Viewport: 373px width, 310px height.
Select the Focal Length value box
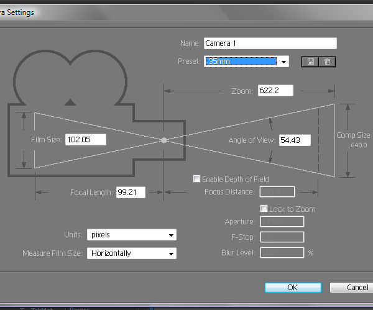tap(130, 193)
